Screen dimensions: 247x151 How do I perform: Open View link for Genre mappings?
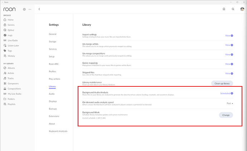tap(229, 64)
